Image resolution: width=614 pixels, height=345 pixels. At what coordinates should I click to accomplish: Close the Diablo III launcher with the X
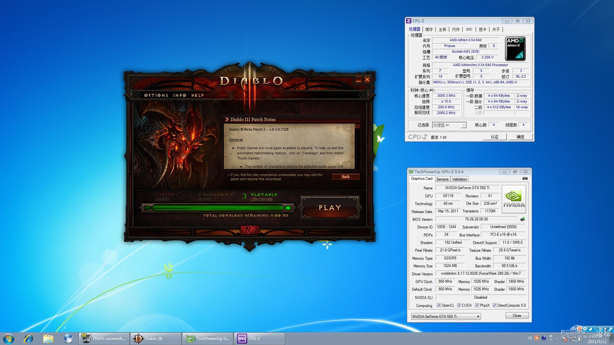click(x=367, y=80)
